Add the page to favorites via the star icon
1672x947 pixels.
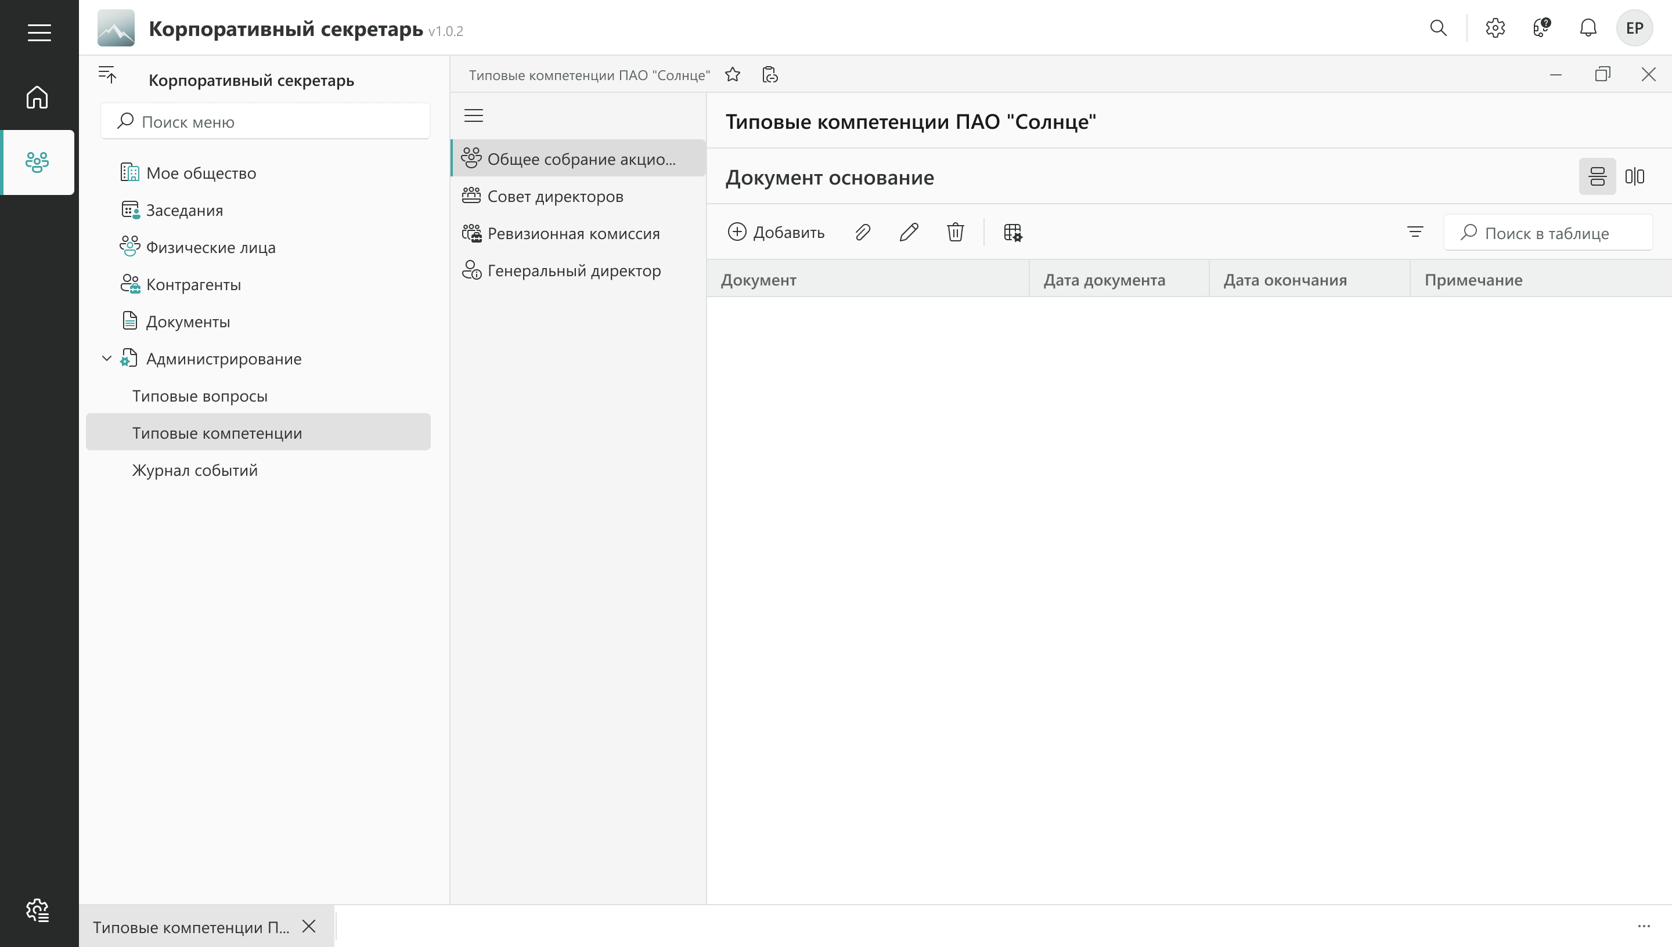click(733, 75)
